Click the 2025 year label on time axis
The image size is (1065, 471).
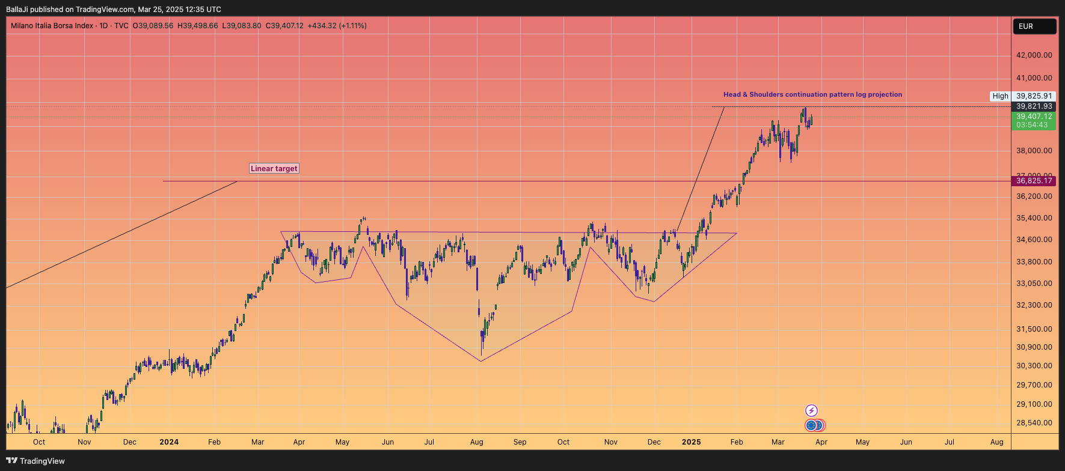coord(692,442)
